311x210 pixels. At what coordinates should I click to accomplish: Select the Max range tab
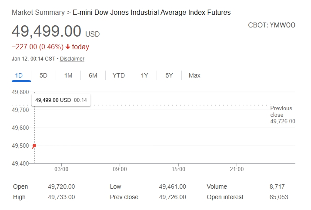coord(194,75)
